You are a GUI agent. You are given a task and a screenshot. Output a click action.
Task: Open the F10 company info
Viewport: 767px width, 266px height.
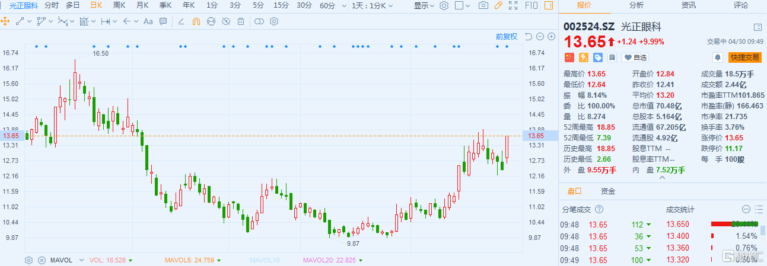(532, 5)
